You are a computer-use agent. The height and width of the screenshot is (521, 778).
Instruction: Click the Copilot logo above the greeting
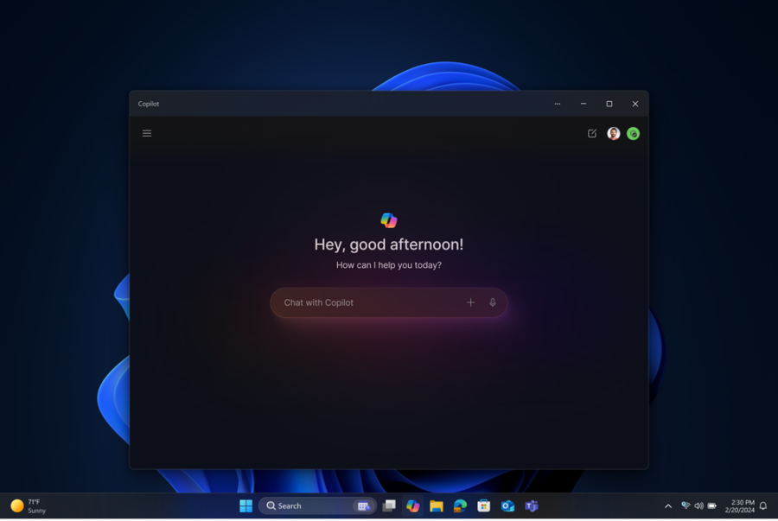click(389, 219)
